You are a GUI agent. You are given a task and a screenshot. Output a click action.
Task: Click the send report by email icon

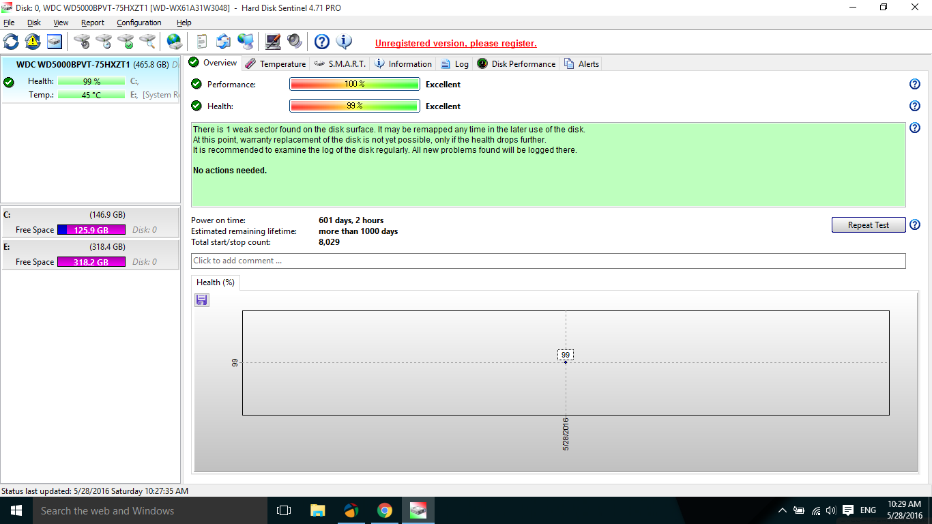tap(223, 42)
